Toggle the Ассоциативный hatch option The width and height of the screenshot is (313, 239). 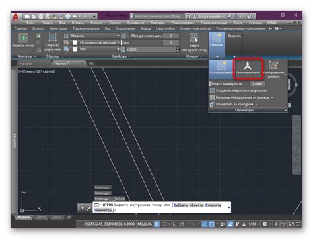click(x=221, y=68)
